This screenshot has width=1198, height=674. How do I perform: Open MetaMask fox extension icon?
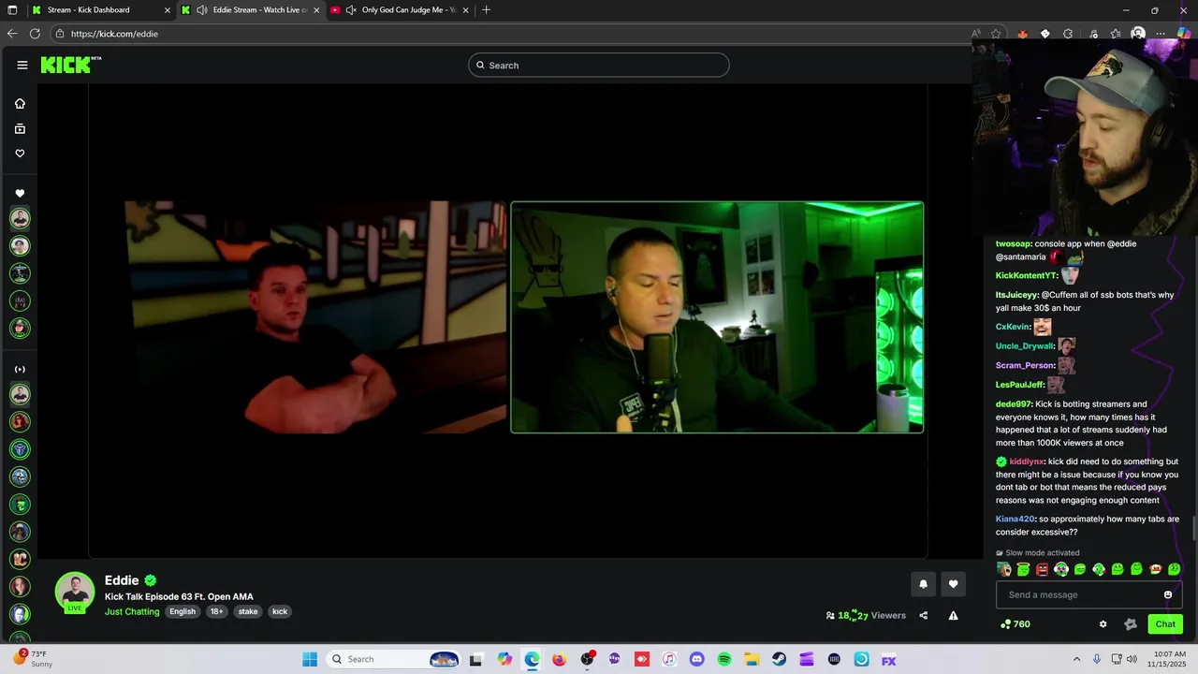(x=1022, y=34)
